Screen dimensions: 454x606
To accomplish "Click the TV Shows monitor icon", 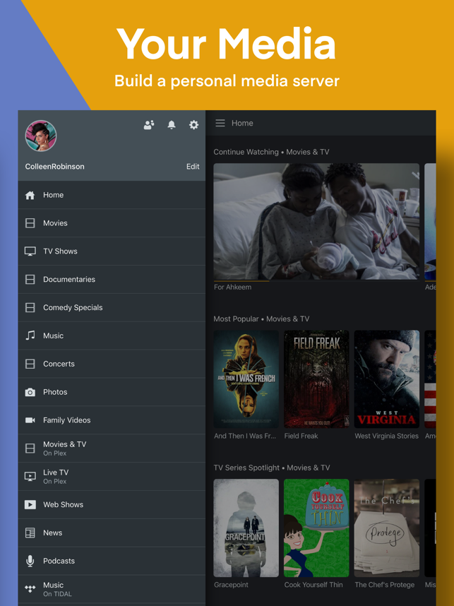I will [x=30, y=251].
